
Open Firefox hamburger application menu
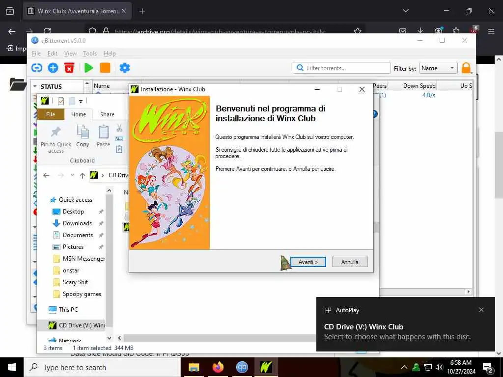[491, 31]
